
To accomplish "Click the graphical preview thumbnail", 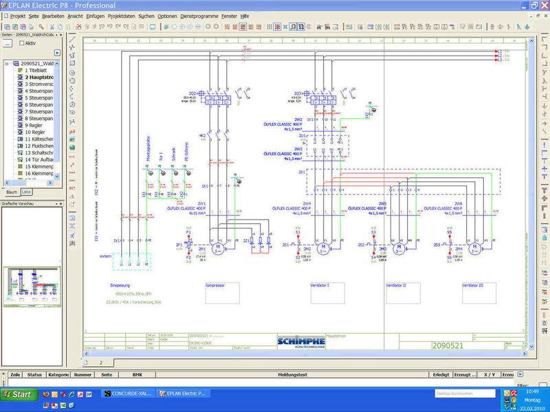I will pos(32,286).
